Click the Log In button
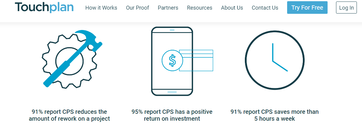This screenshot has height=130, width=362. tap(346, 8)
